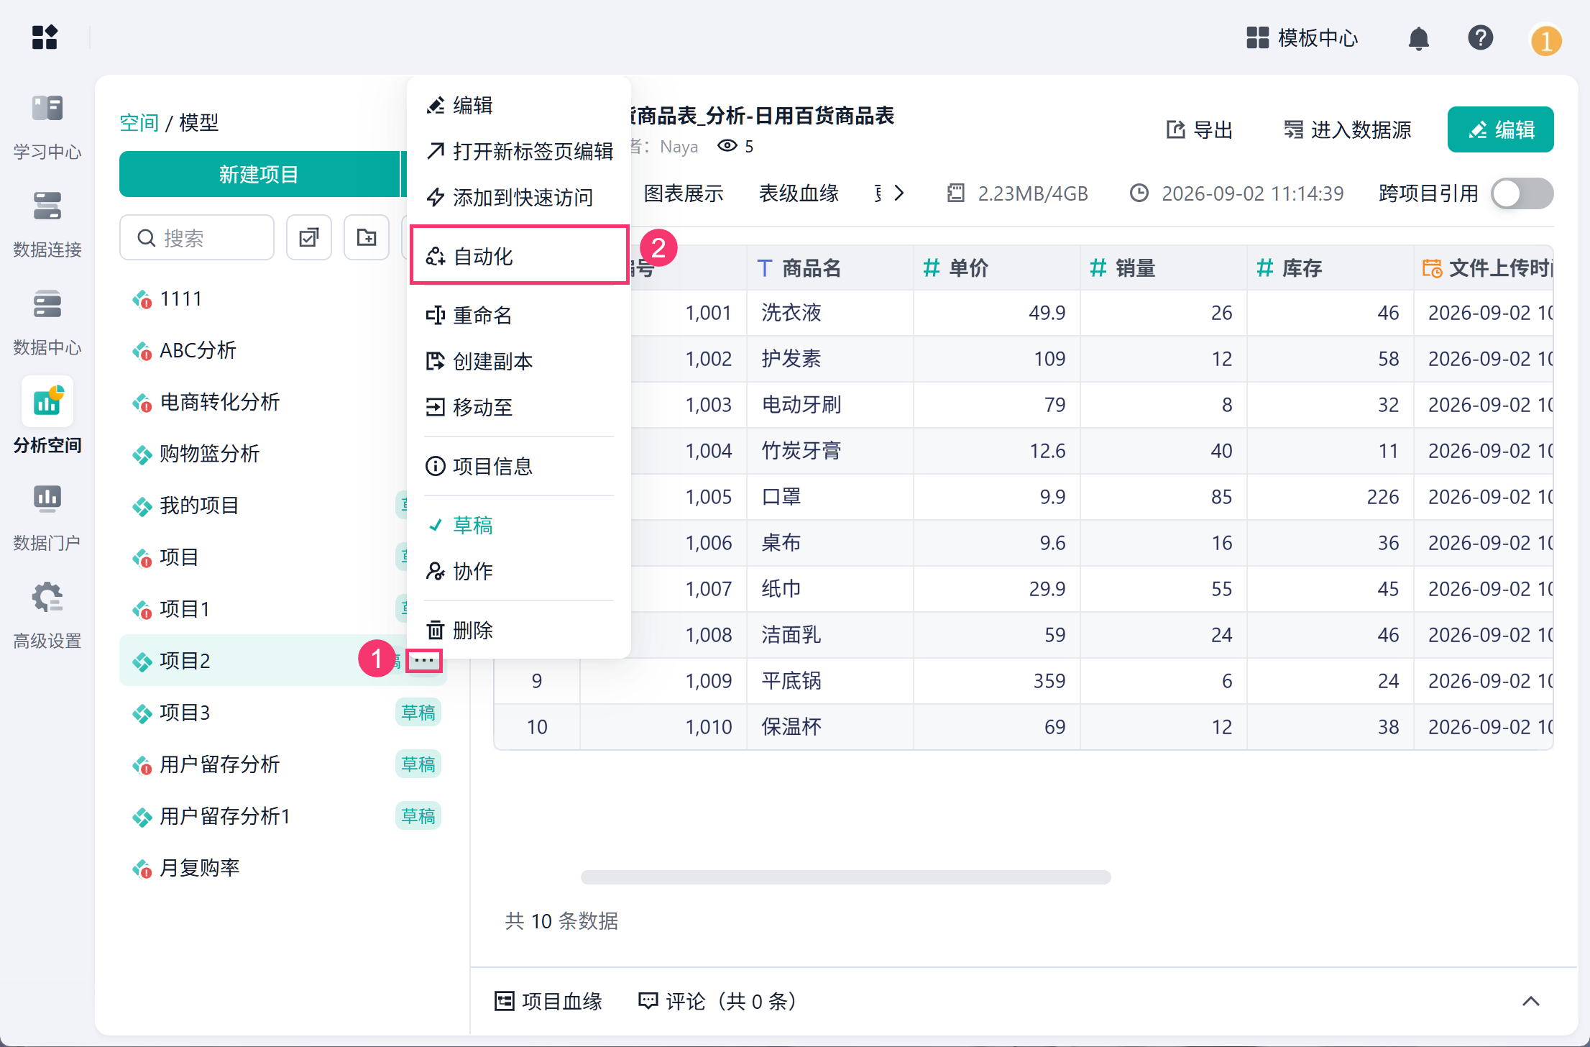Click the 搜索 search field
The image size is (1590, 1047).
coord(197,237)
